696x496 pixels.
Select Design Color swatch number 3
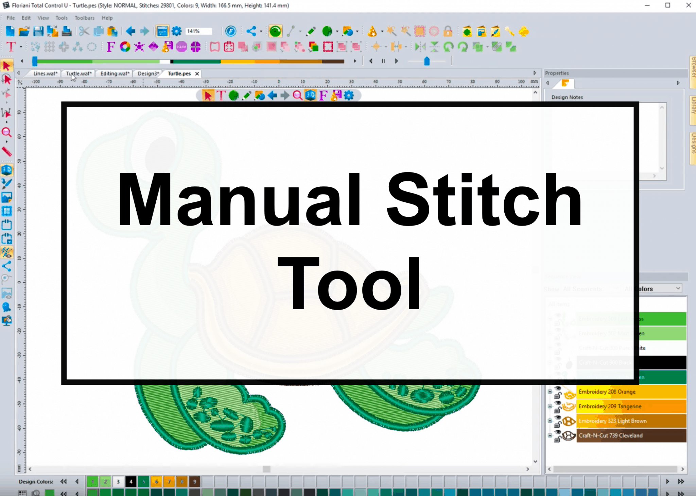[x=118, y=482]
